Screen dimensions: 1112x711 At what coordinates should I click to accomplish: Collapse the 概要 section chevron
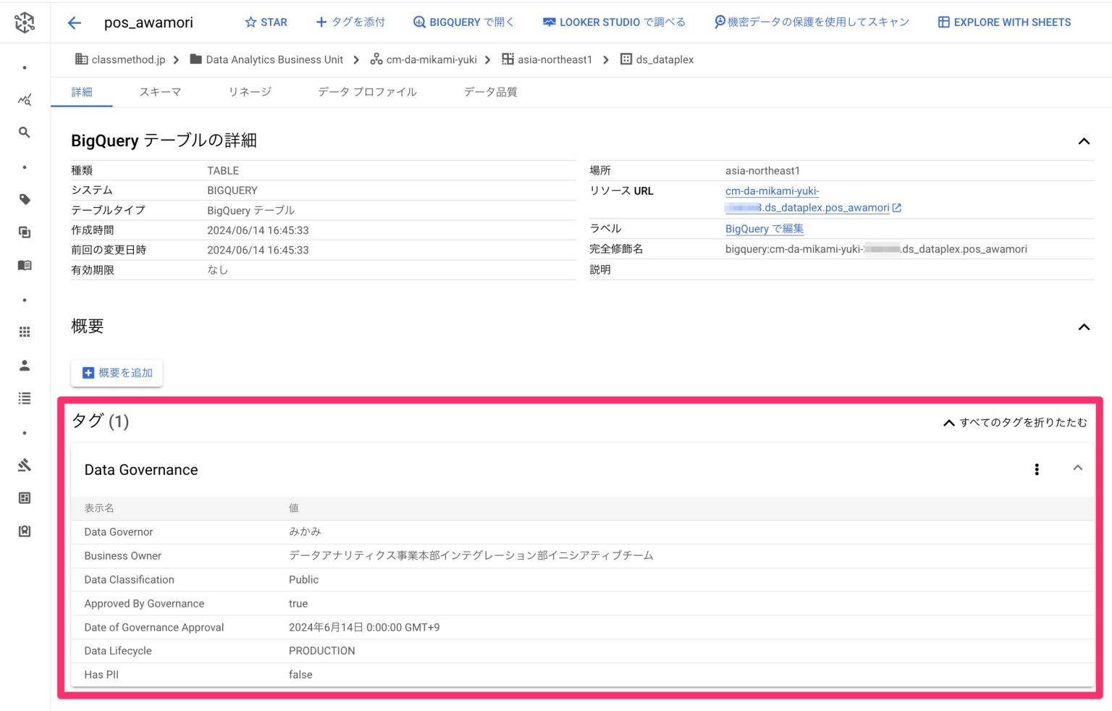(1084, 327)
